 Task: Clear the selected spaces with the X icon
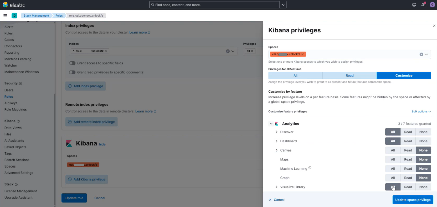pos(421,54)
